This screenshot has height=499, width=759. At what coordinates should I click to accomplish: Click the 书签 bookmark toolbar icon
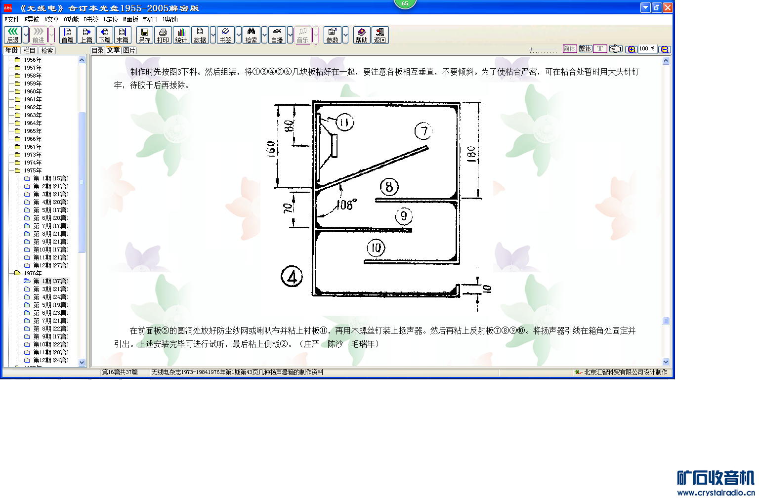[x=226, y=35]
